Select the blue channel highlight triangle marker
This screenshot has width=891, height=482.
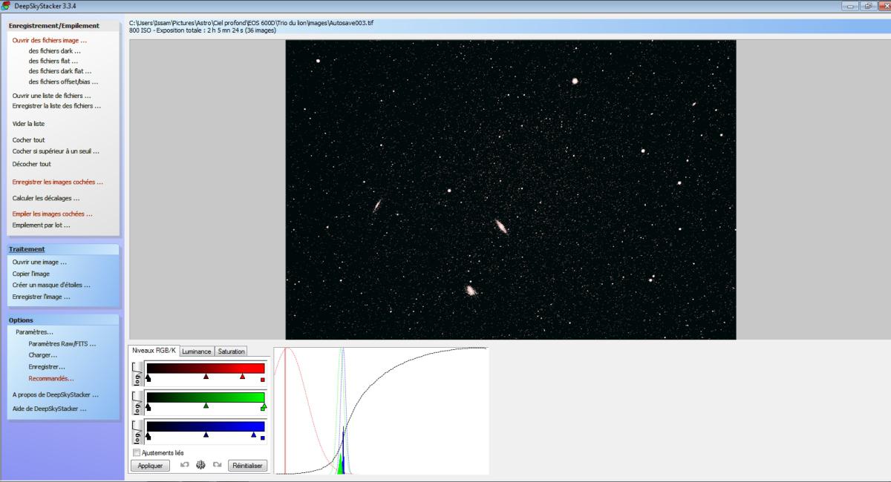(x=253, y=435)
